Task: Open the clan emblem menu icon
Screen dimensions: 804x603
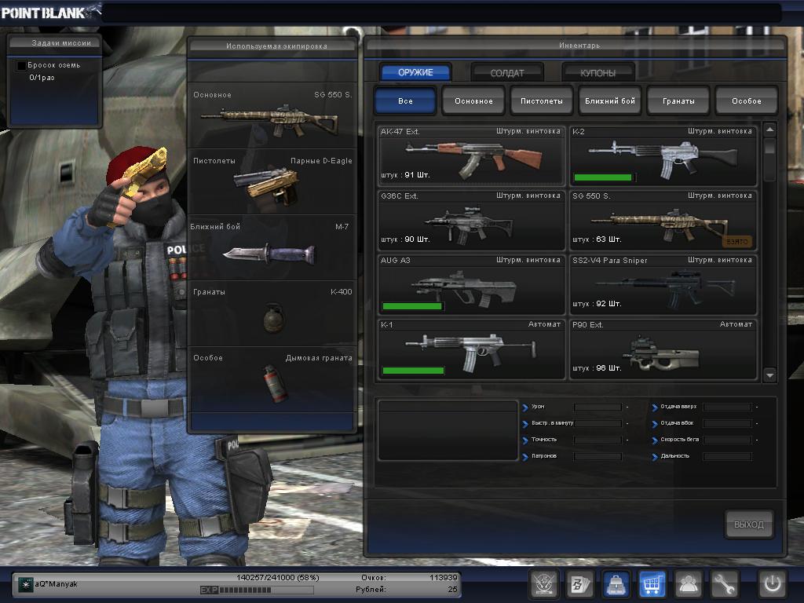Action: pyautogui.click(x=543, y=583)
